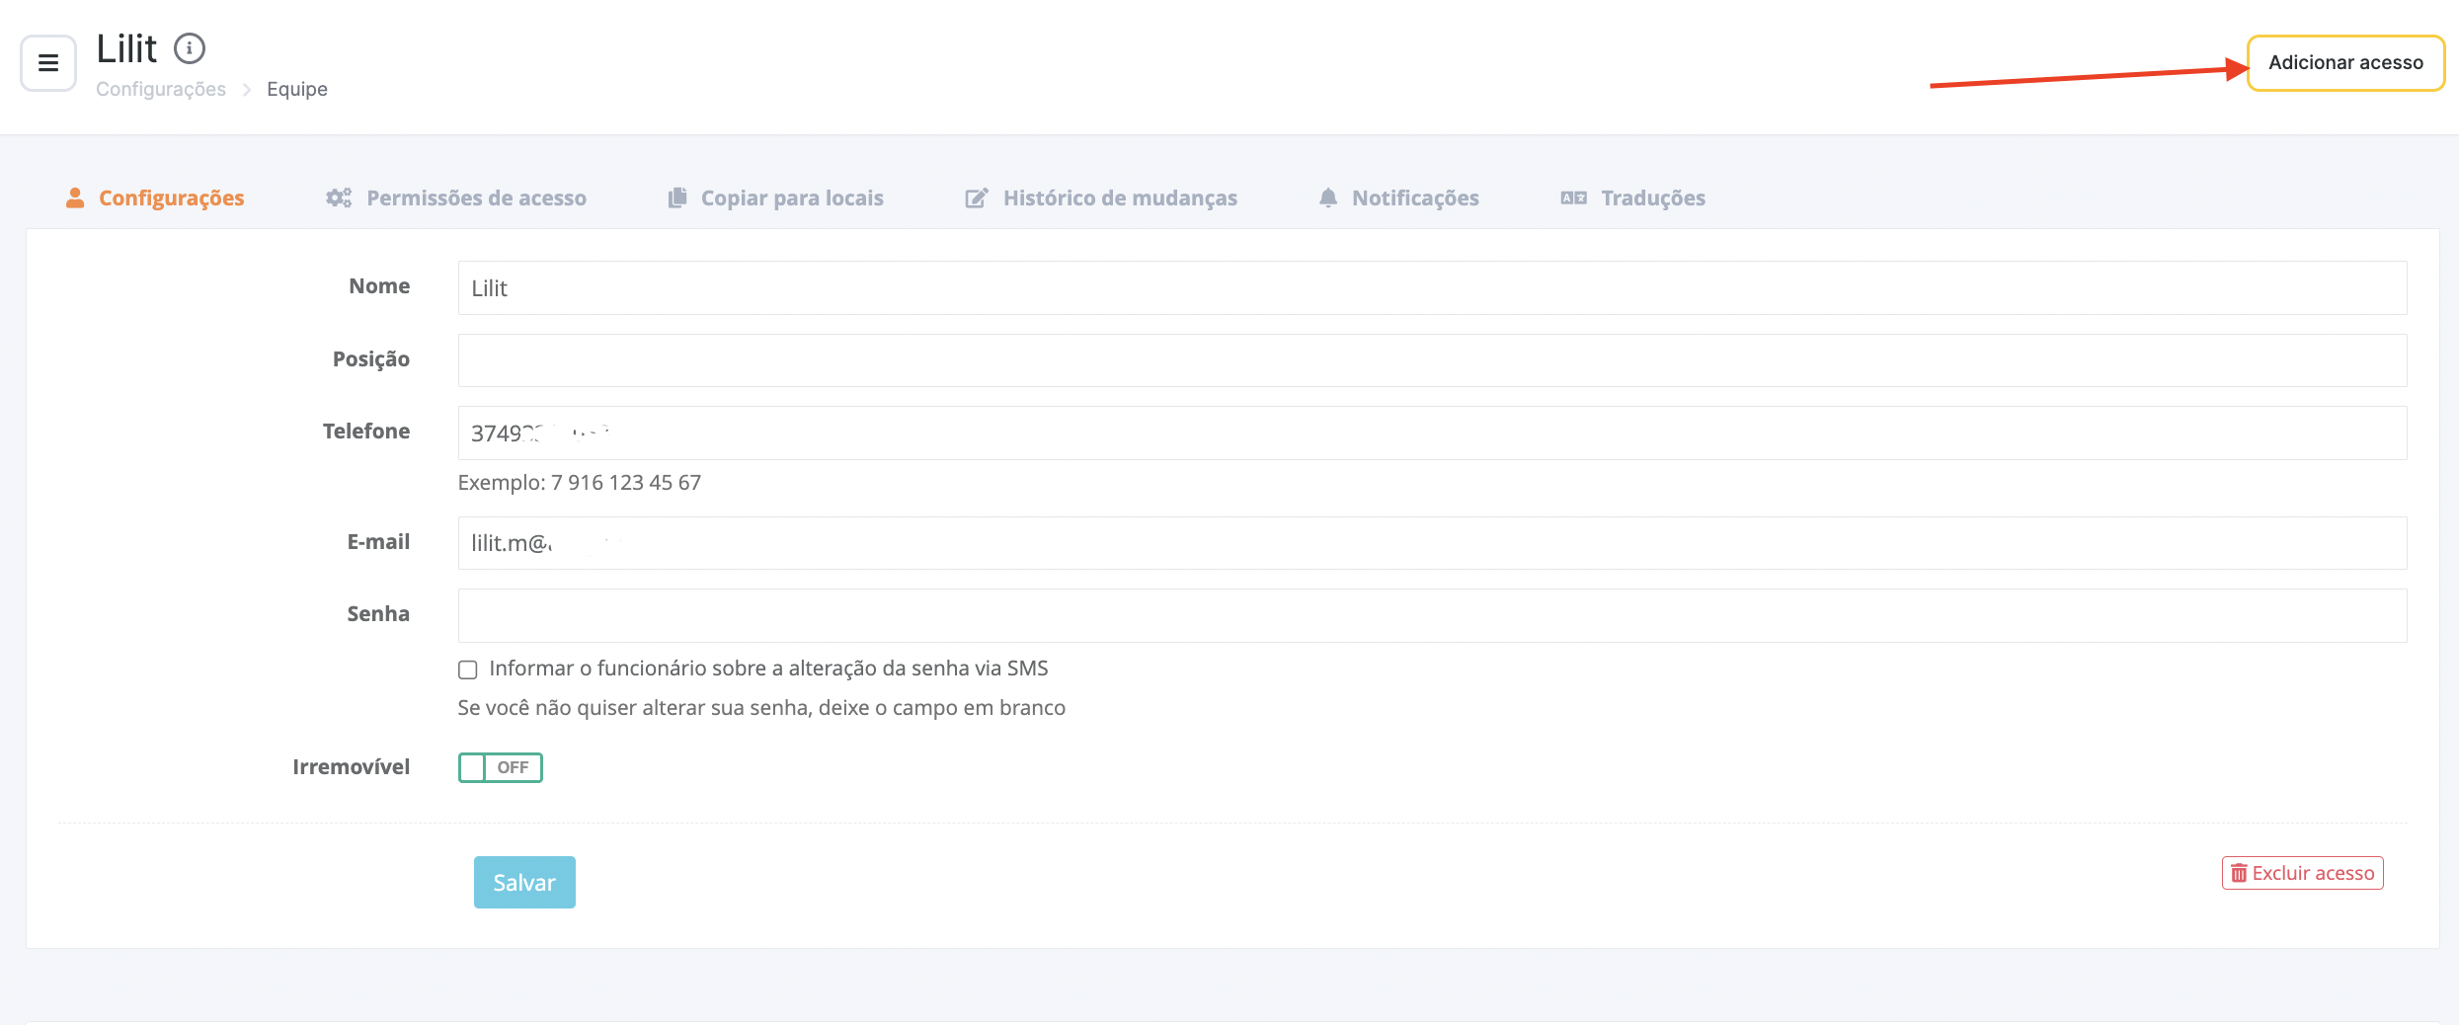Image resolution: width=2459 pixels, height=1025 pixels.
Task: Click the copy icon for Copiar para locais
Action: click(x=676, y=198)
